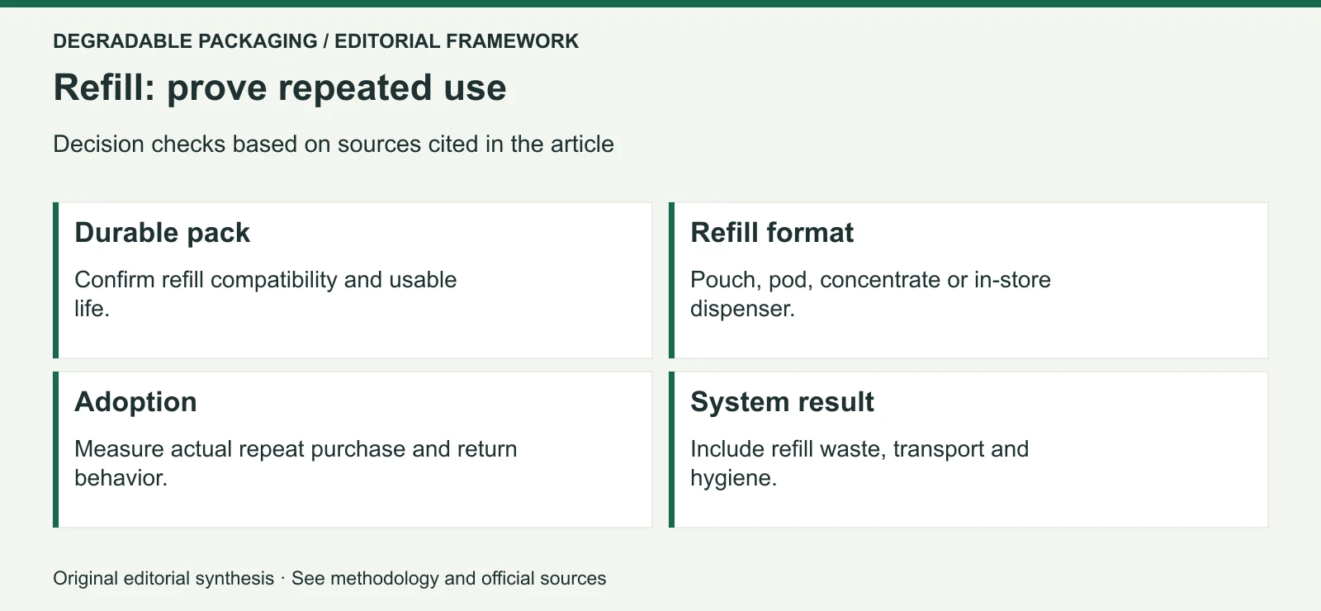Select the 'Refill: prove repeated use' title
This screenshot has height=611, width=1321.
tap(280, 88)
